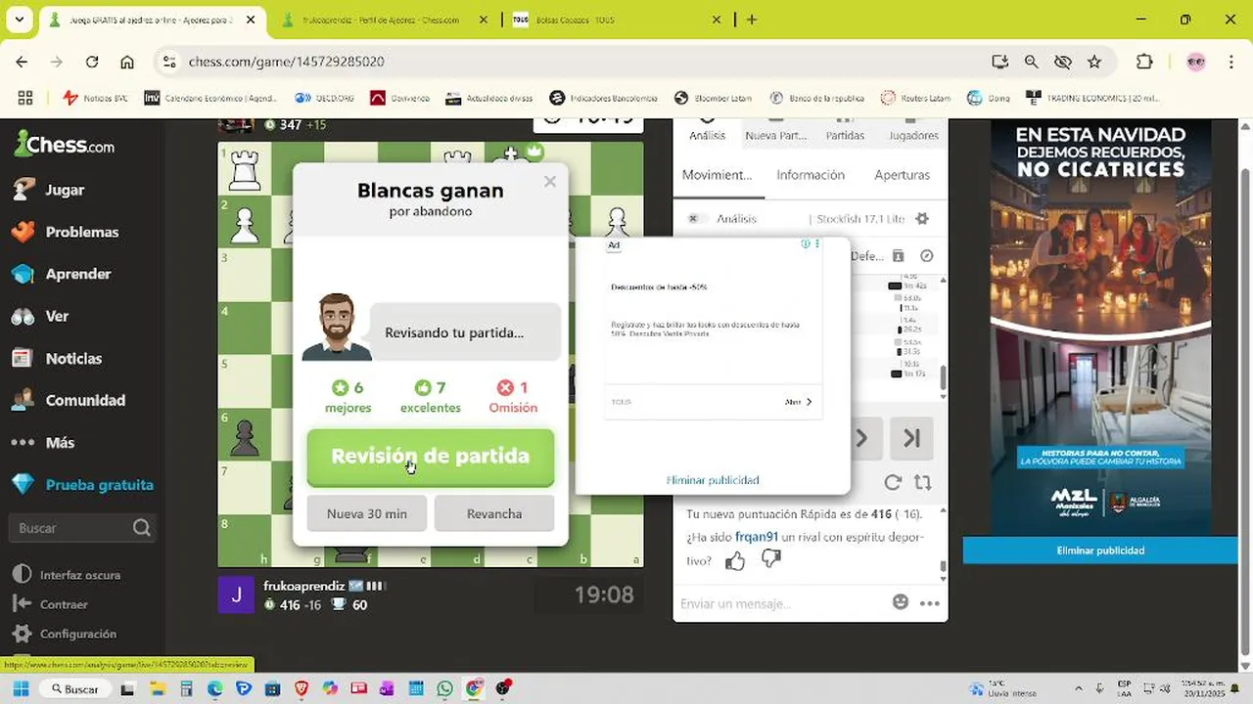Viewport: 1253px width, 704px height.
Task: Select the Información subtab
Action: pos(811,175)
